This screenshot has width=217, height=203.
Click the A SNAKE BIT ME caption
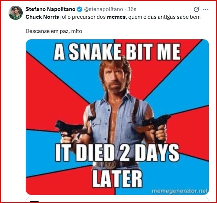117,52
